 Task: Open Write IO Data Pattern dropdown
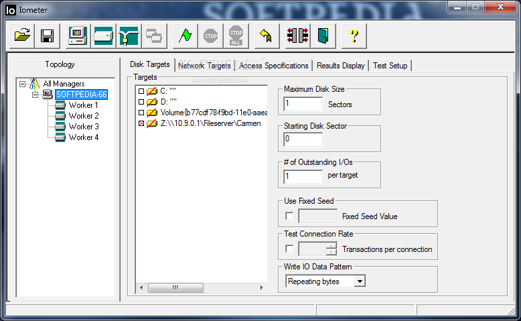pos(360,281)
